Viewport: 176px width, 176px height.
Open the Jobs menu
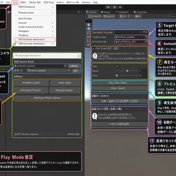click(8, 3)
